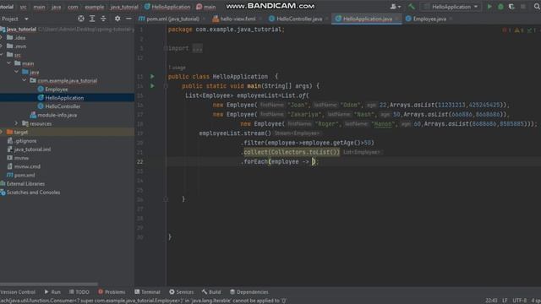Image resolution: width=541 pixels, height=304 pixels.
Task: Click 'java_tutorial' in navigation breadcrumb
Action: 124,7
